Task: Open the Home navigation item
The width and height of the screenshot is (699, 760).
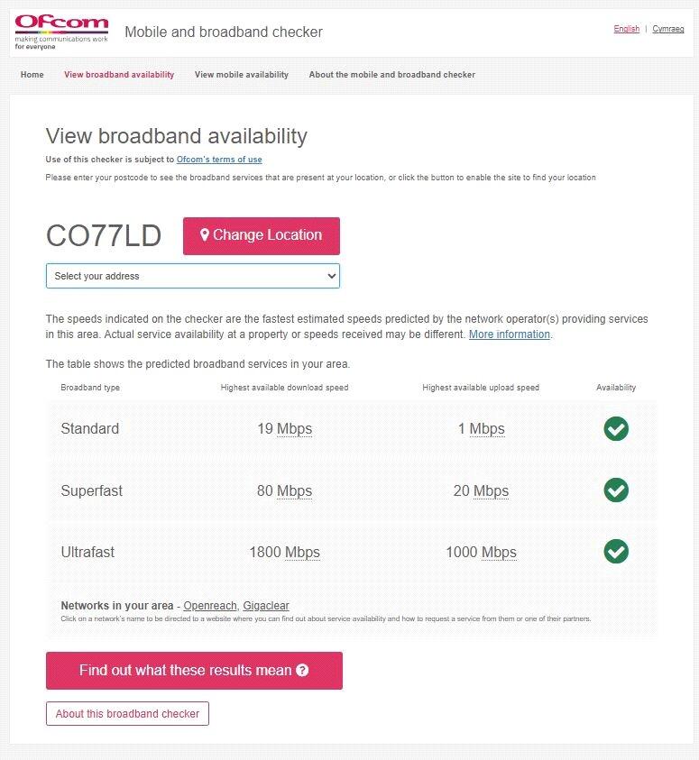Action: 32,75
